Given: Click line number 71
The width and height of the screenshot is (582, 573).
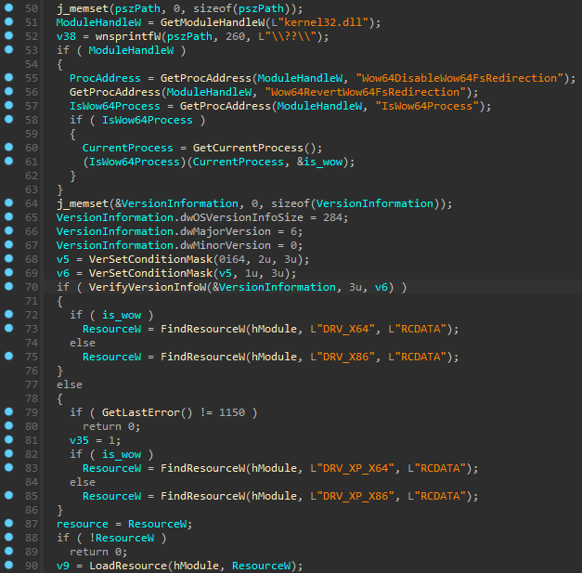Looking at the screenshot, I should click(x=32, y=301).
